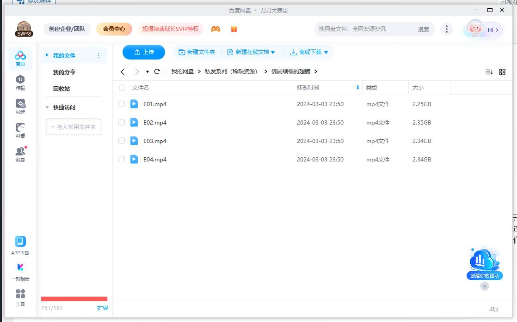The height and width of the screenshot is (322, 517).
Task: Click the 15T/16T storage usage bar
Action: [74, 298]
